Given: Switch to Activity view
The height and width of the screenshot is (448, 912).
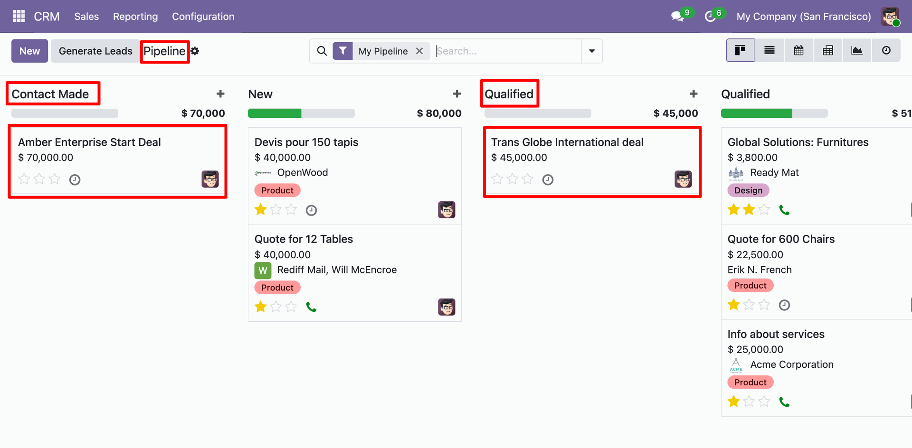Looking at the screenshot, I should (886, 50).
